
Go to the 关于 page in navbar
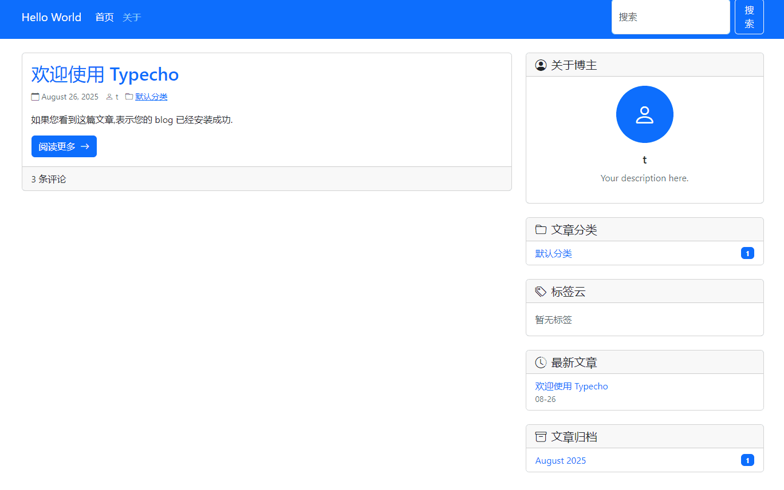click(132, 17)
